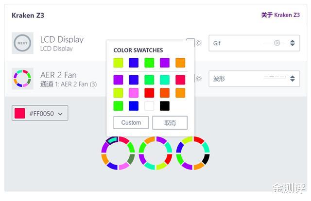Open the Gif lighting mode dropdown
Viewport: 311px width, 201px height.
[254, 43]
